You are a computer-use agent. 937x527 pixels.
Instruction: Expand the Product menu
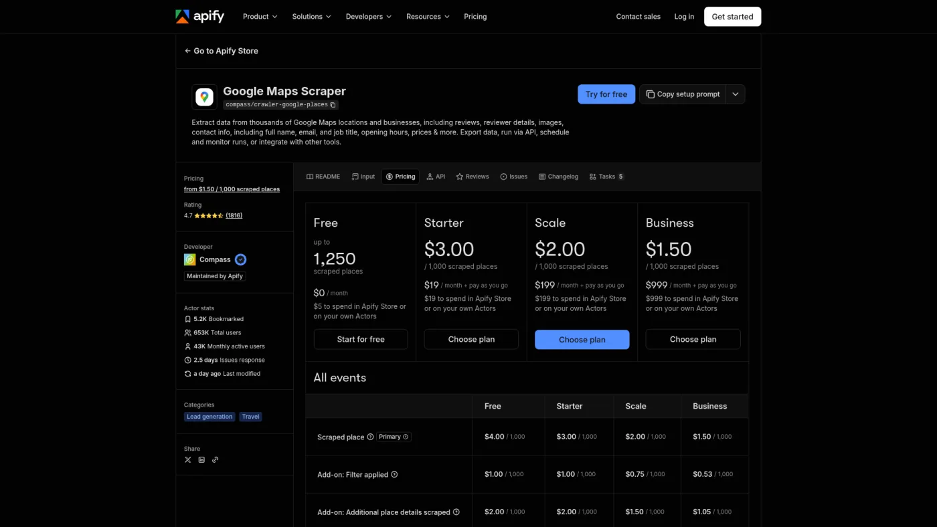coord(260,17)
